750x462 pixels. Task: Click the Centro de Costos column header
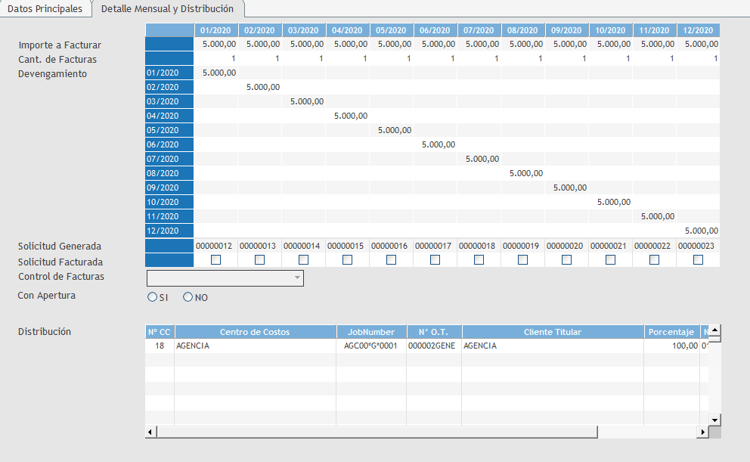(255, 332)
